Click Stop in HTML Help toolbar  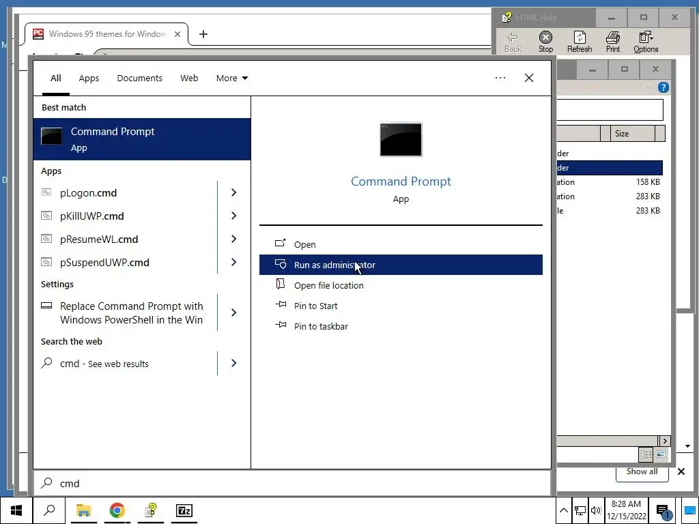545,42
